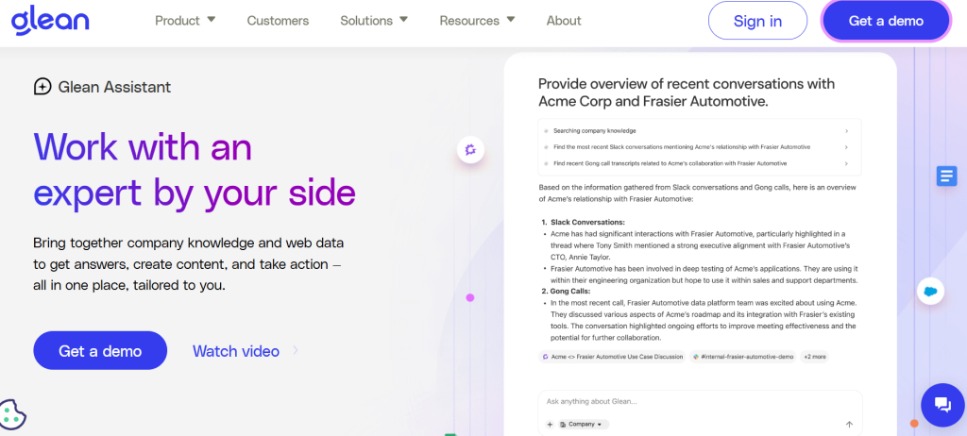Open the cookie settings icon

pyautogui.click(x=11, y=414)
